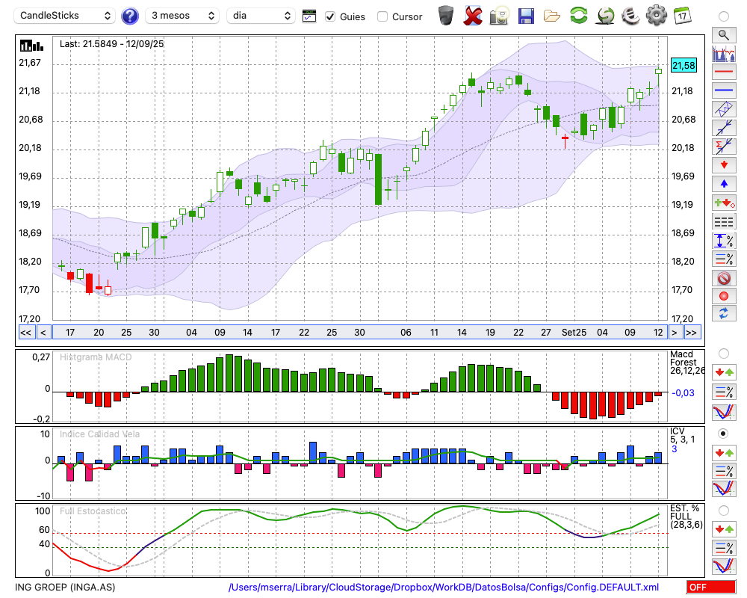Select the magnifying glass zoom tool
The image size is (747, 598).
(x=724, y=35)
